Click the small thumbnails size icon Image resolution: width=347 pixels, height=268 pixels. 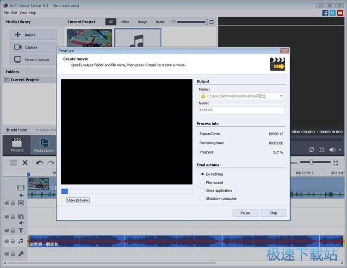[x=173, y=22]
